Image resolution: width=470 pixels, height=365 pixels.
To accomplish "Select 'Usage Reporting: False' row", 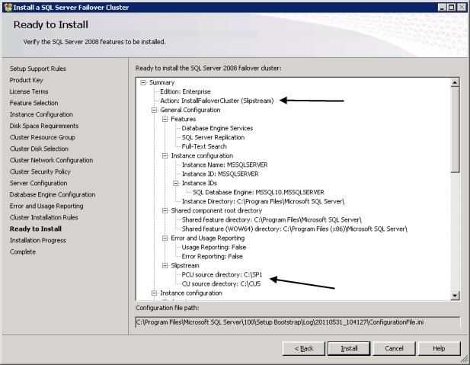I will tap(214, 248).
